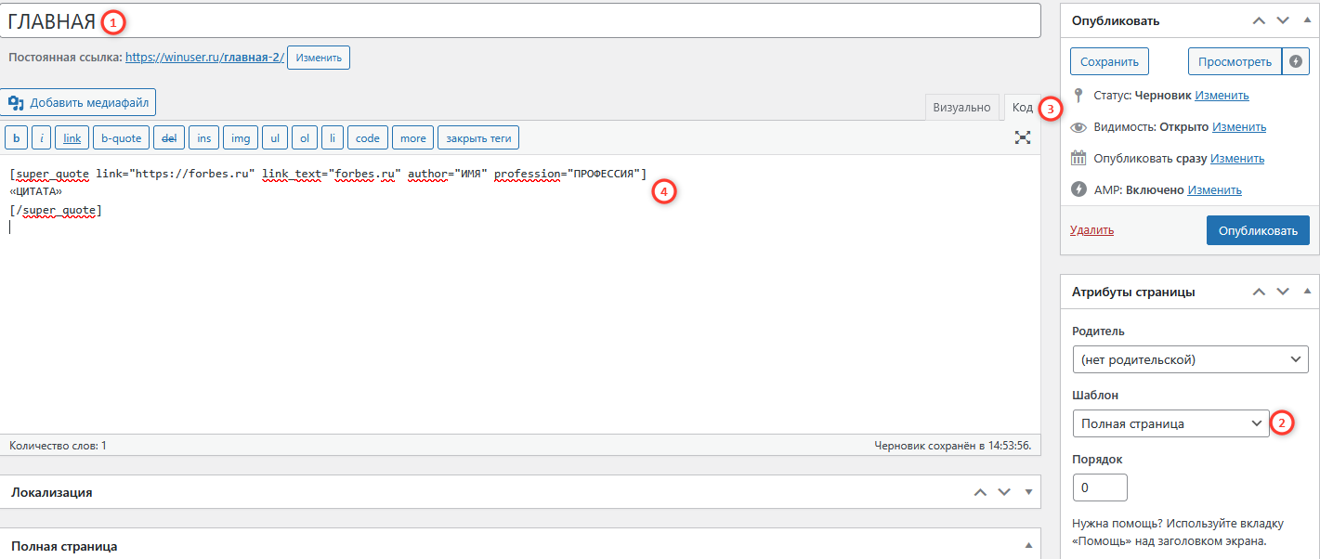This screenshot has width=1320, height=559.
Task: Open the 'Шаблон' template dropdown
Action: (1170, 423)
